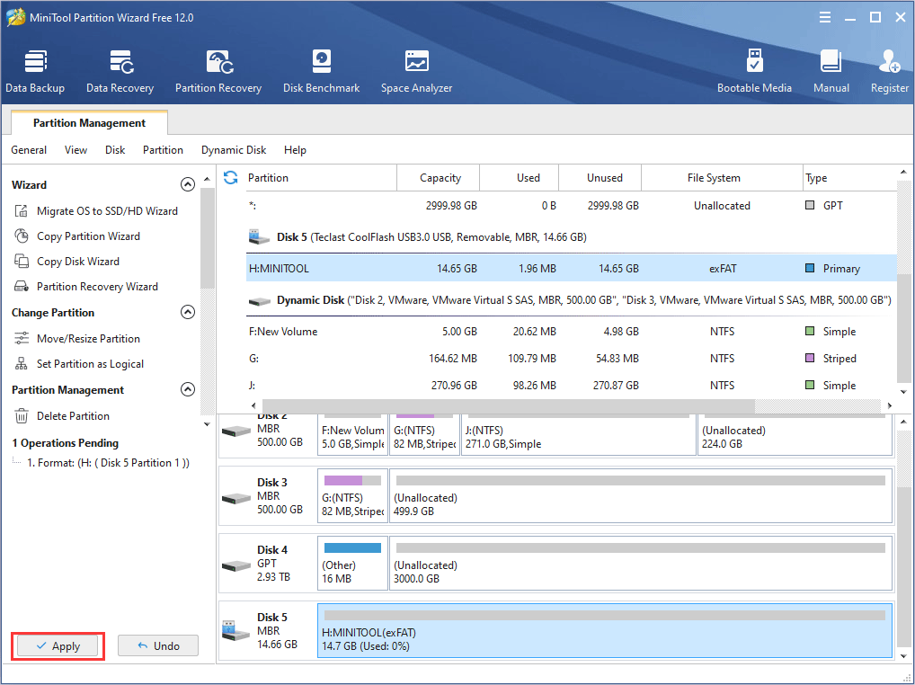Viewport: 915px width, 685px height.
Task: Open the Help menu
Action: tap(296, 150)
